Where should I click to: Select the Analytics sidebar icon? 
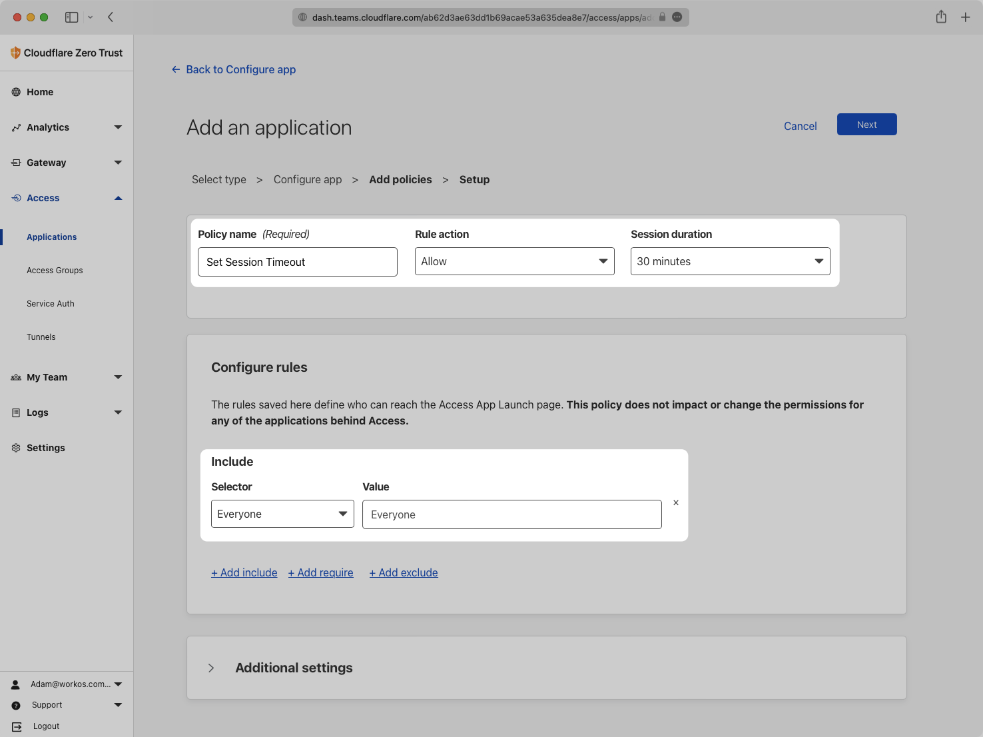[17, 127]
